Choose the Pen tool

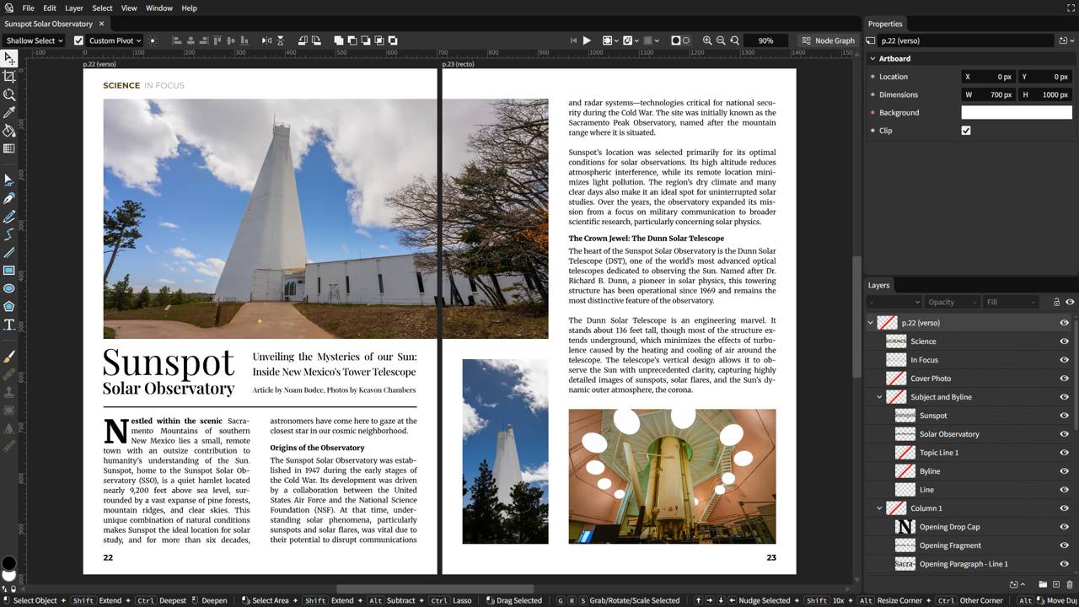coord(9,199)
